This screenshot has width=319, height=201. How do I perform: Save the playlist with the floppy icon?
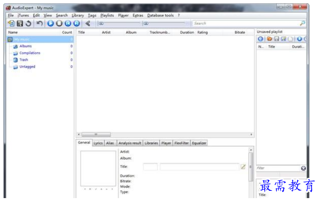point(276,39)
